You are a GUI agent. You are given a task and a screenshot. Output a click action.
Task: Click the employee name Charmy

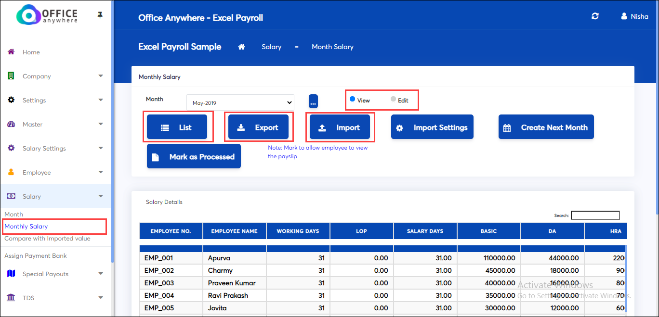[x=220, y=270]
